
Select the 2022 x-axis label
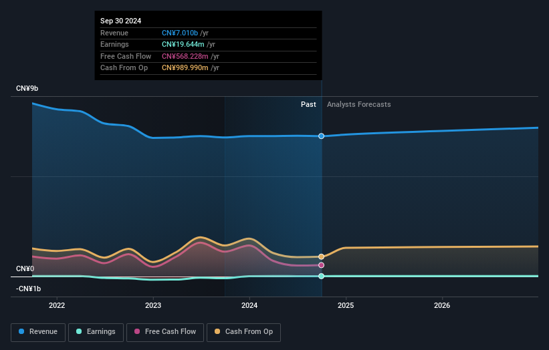click(x=57, y=305)
